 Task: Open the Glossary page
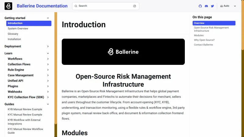tap(13, 34)
